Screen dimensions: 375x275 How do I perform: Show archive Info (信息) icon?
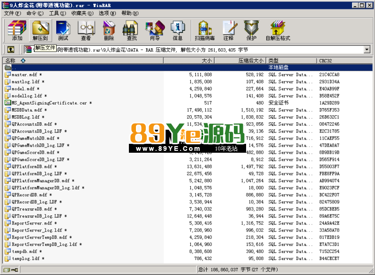[178, 30]
